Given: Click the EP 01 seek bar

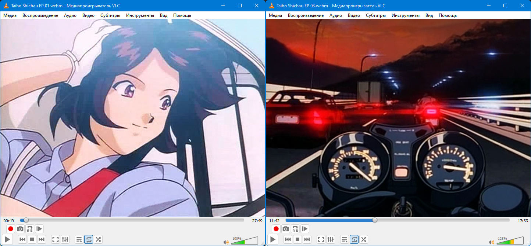Looking at the screenshot, I should coord(132,220).
